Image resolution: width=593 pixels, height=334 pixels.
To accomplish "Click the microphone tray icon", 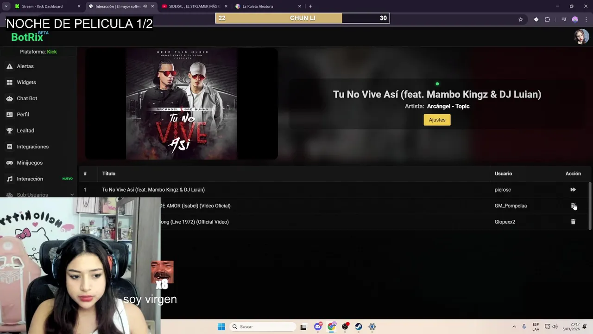I will point(524,327).
